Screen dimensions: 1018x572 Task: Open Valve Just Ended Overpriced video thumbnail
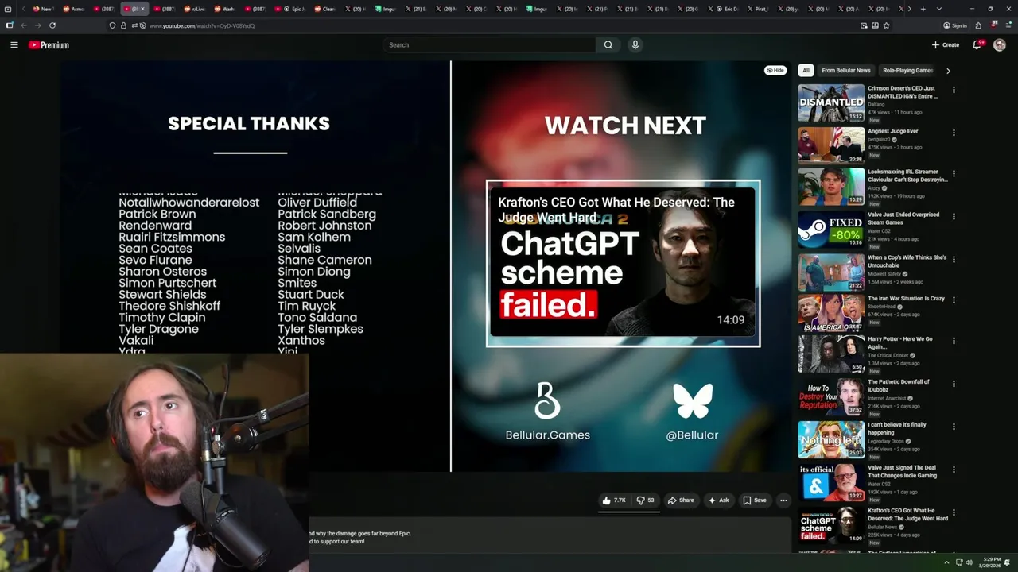click(831, 230)
